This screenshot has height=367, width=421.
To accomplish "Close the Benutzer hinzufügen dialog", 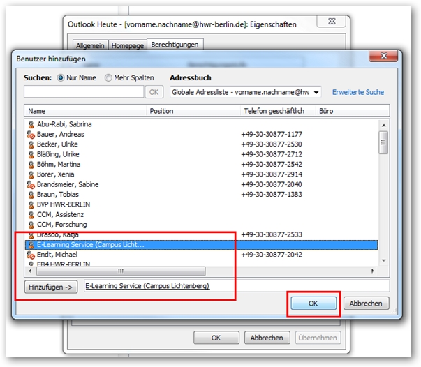I will [x=384, y=56].
